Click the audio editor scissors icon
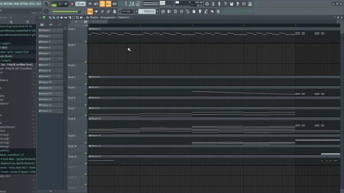 pyautogui.click(x=213, y=4)
